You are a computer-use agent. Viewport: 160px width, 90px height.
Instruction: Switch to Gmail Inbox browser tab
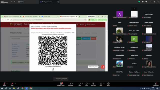[12, 16]
